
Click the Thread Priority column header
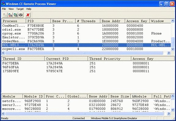[x=109, y=59]
